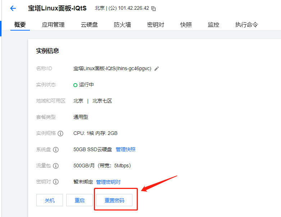281x217 pixels.
Task: Show info tooltip for 实例规格
Action: (60, 134)
